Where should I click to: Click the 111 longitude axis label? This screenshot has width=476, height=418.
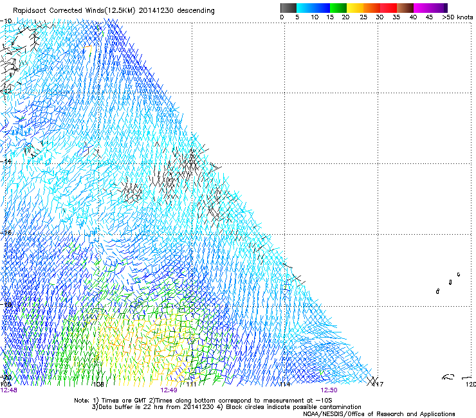tap(191, 385)
